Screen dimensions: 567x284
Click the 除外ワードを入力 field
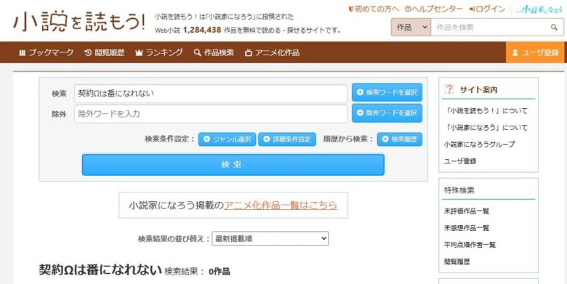(x=211, y=114)
